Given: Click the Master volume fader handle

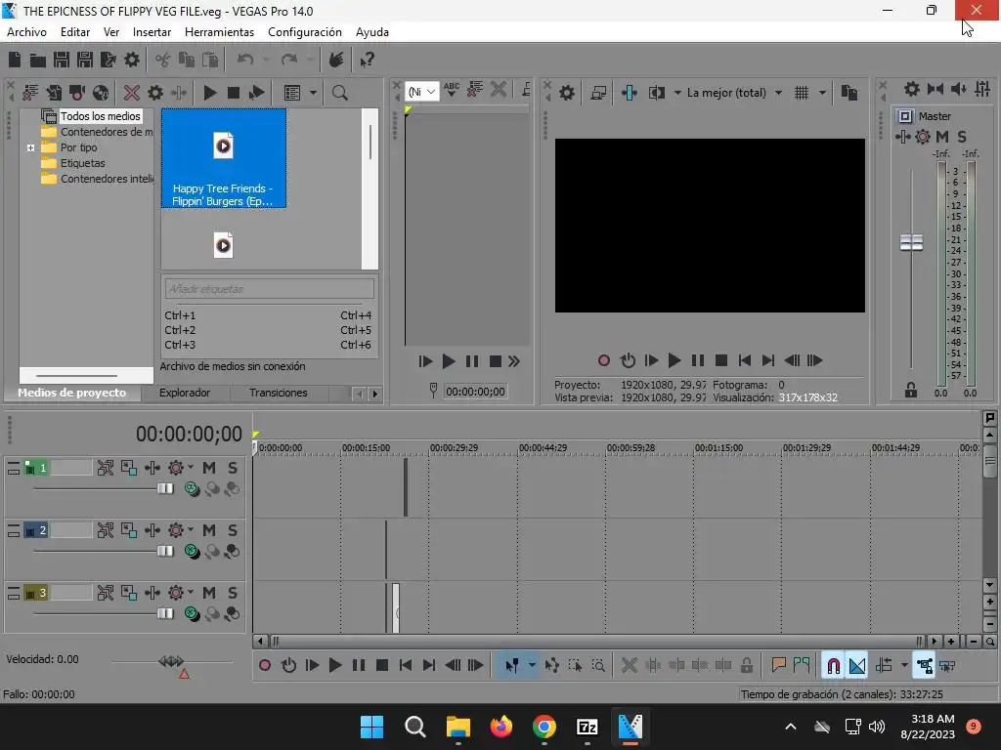Looking at the screenshot, I should pyautogui.click(x=911, y=242).
